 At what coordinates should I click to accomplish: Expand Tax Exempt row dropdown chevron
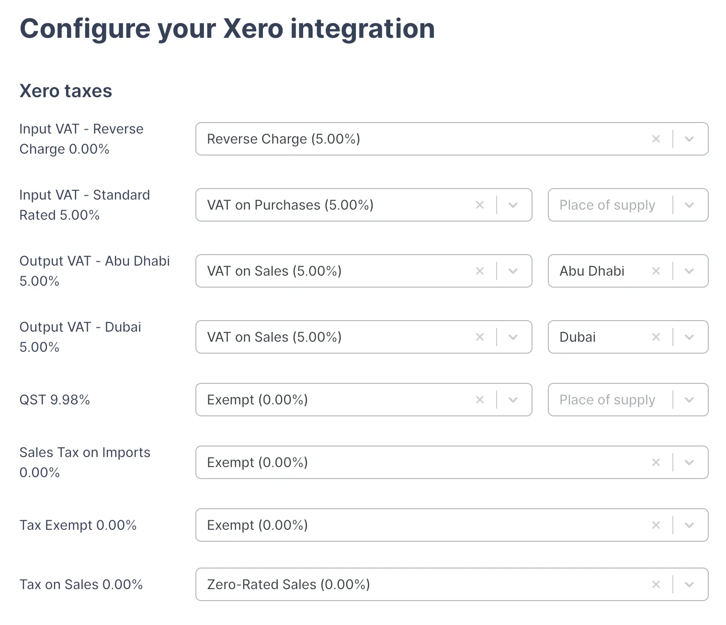(x=690, y=525)
